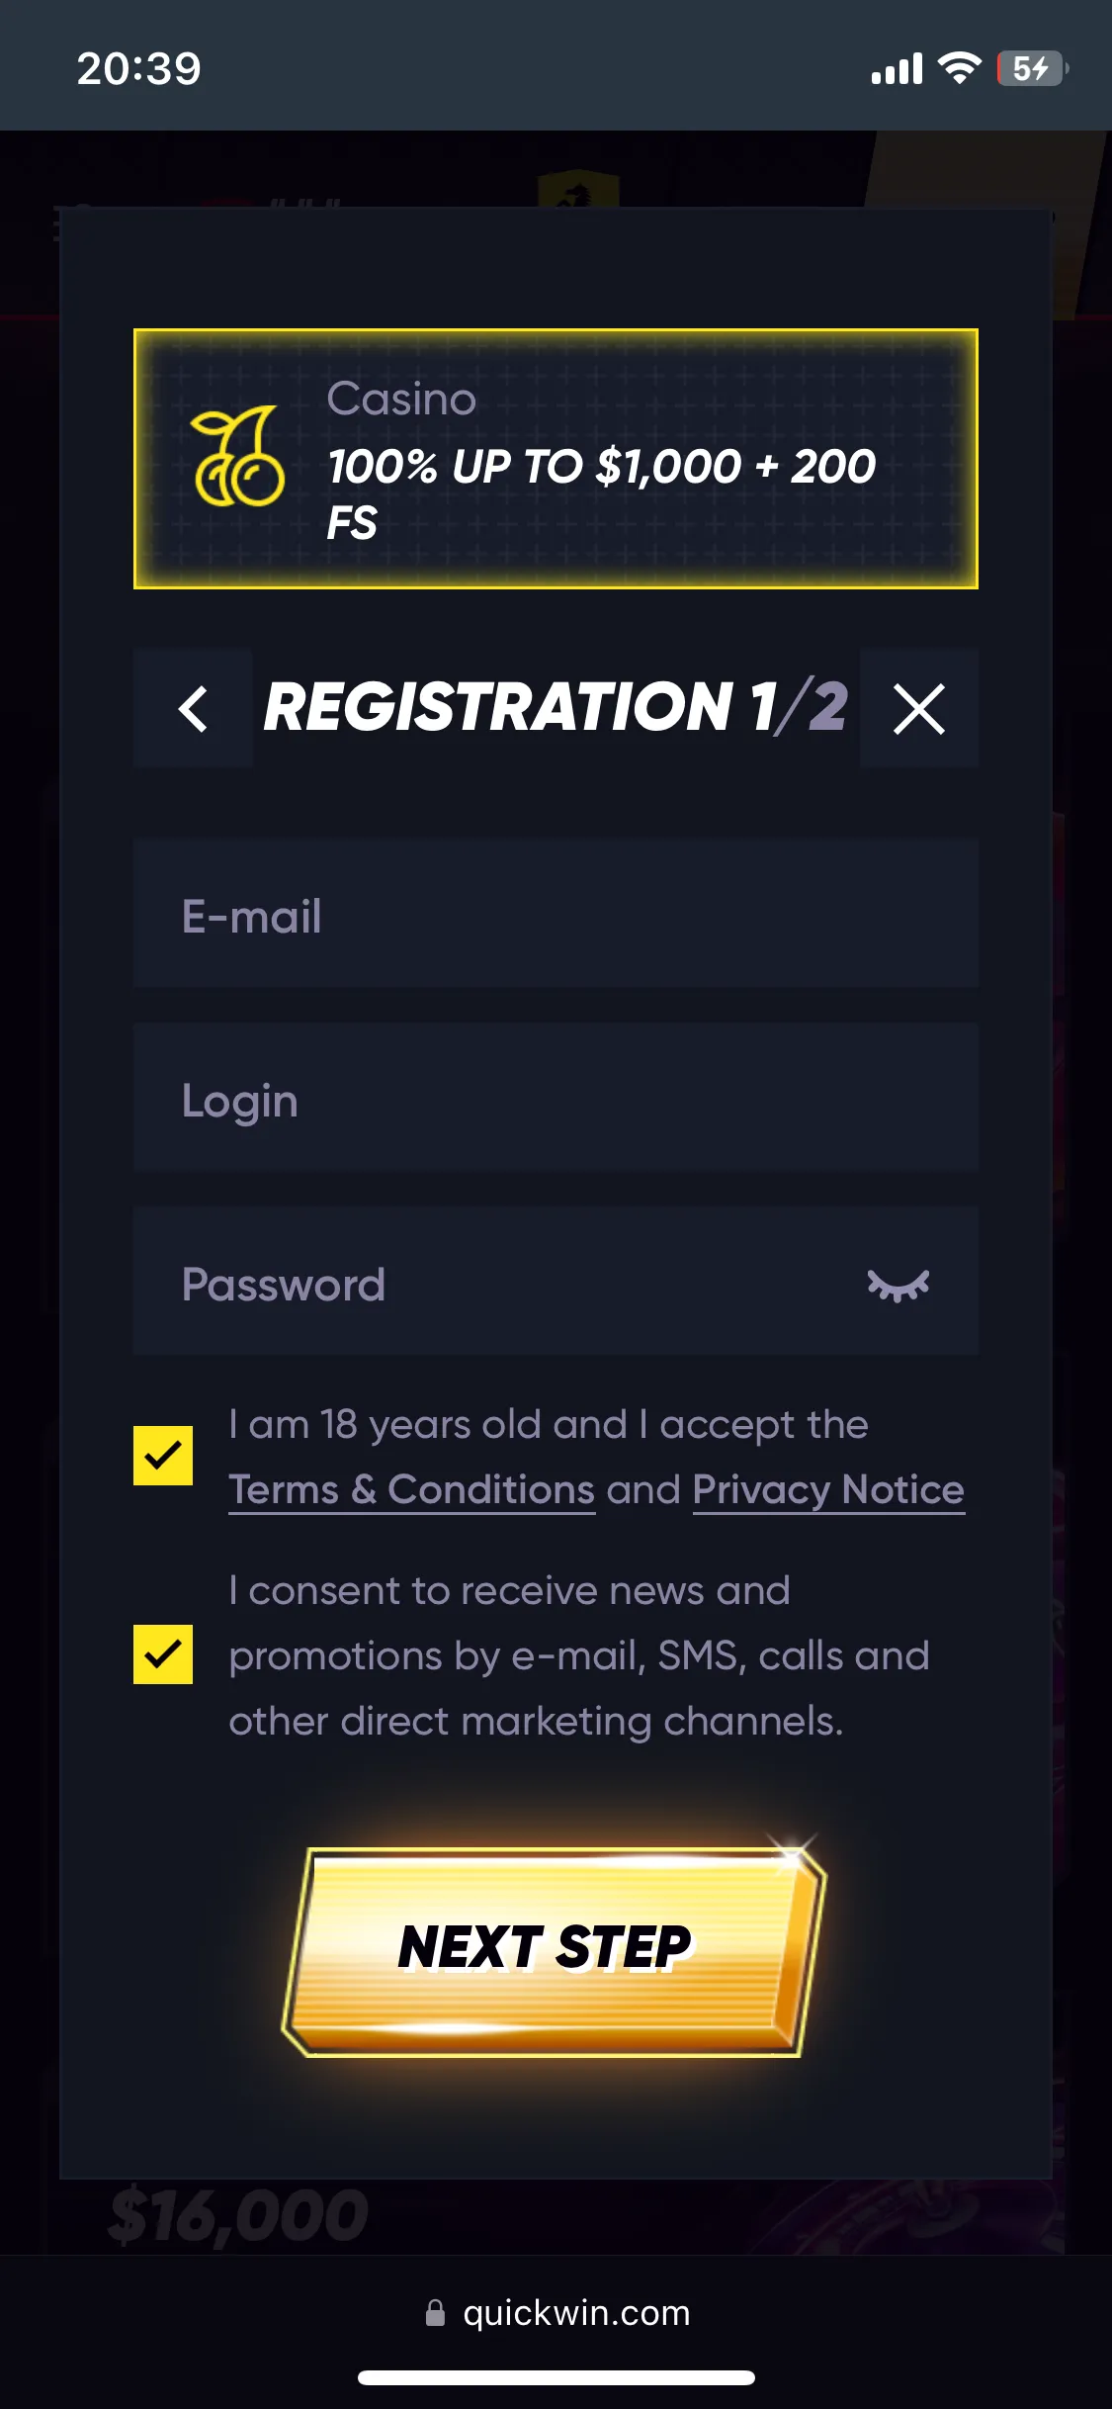Click the padlock icon beside quickwin.com
Screen dimensions: 1112x2409
[x=435, y=2312]
